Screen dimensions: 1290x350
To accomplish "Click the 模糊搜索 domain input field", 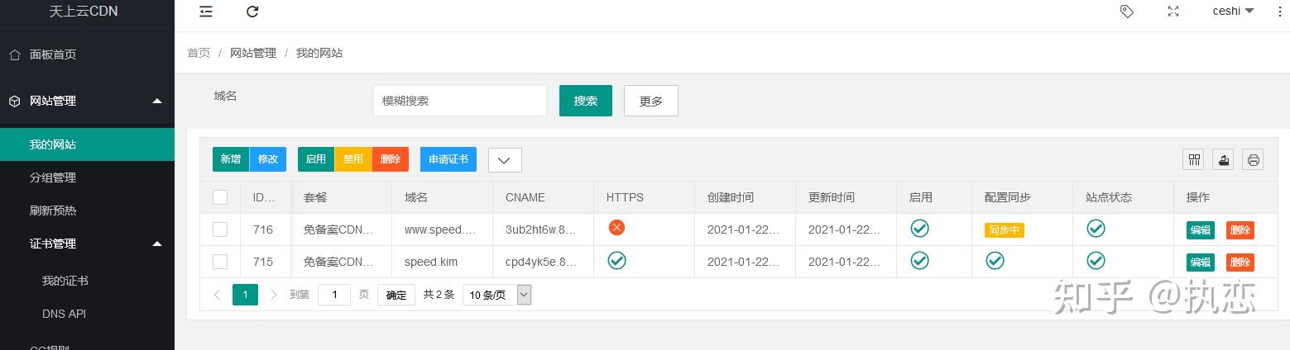I will pos(459,101).
